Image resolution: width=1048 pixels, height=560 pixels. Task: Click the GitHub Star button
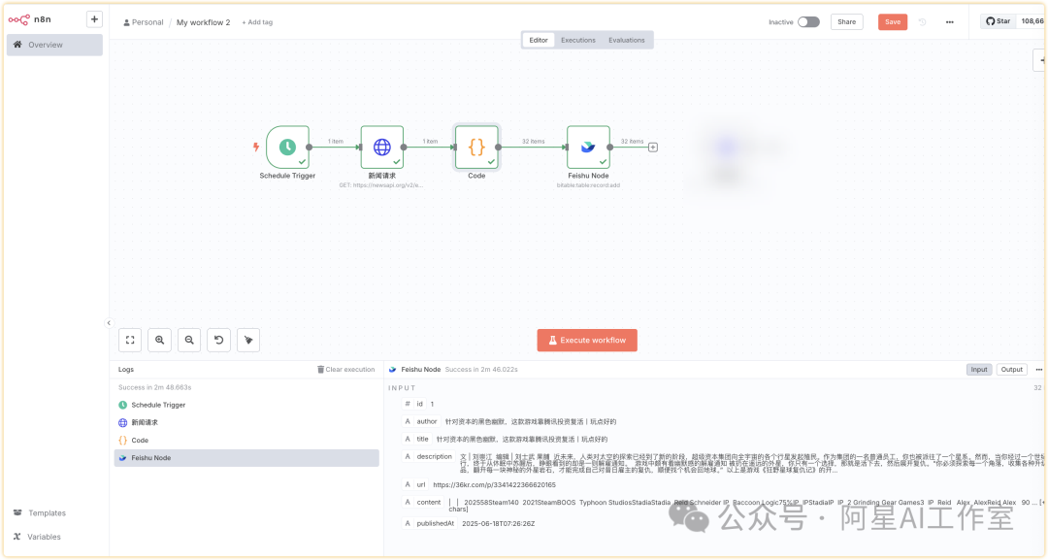click(999, 21)
